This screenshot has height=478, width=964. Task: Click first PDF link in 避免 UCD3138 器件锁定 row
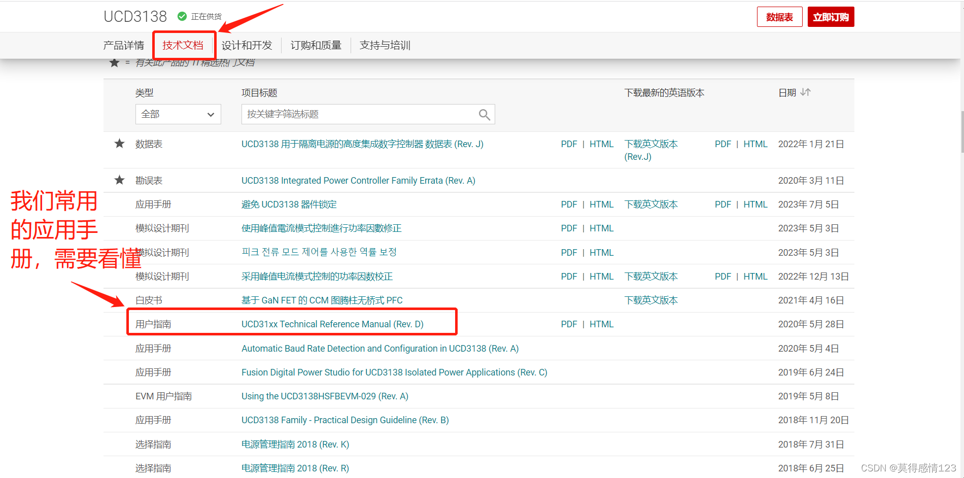coord(569,204)
